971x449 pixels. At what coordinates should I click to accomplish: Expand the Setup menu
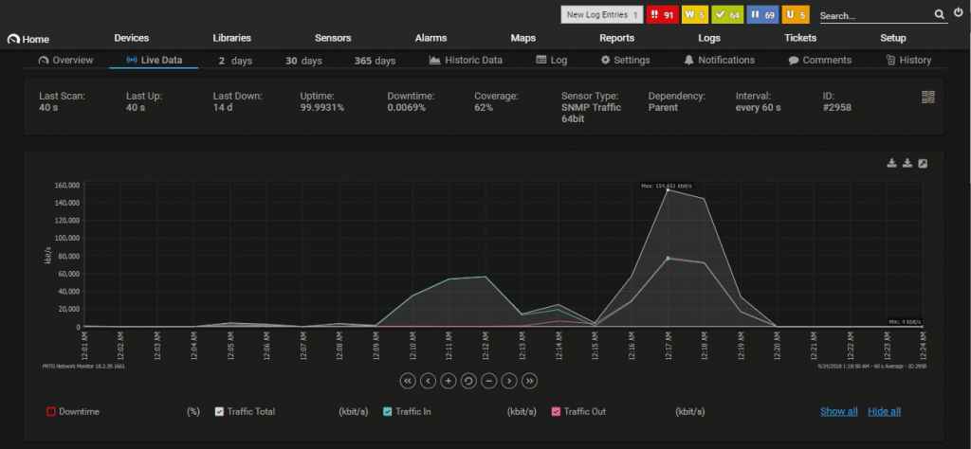tap(892, 38)
